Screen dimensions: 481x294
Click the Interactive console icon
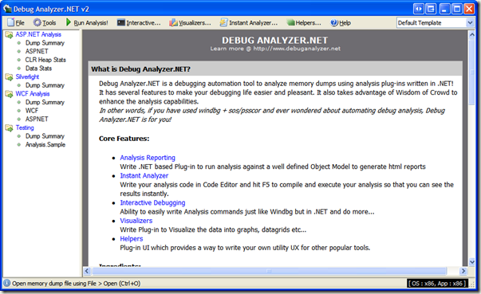(x=121, y=22)
